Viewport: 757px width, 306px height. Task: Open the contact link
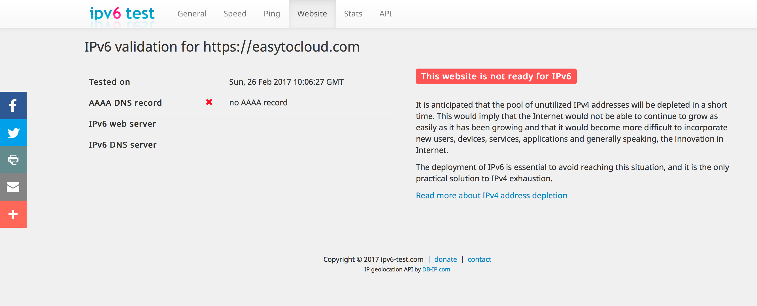[479, 259]
